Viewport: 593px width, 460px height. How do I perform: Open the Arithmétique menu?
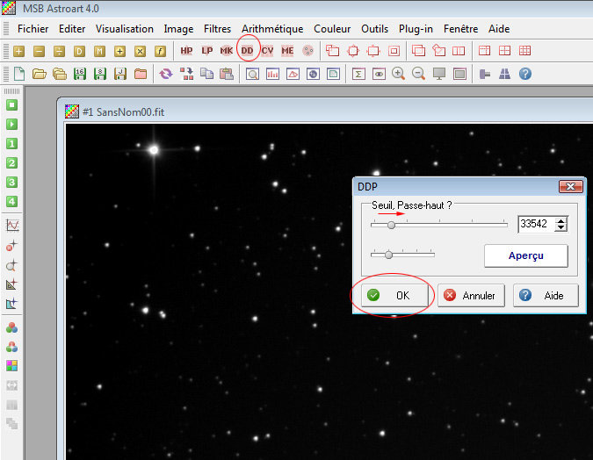click(272, 29)
